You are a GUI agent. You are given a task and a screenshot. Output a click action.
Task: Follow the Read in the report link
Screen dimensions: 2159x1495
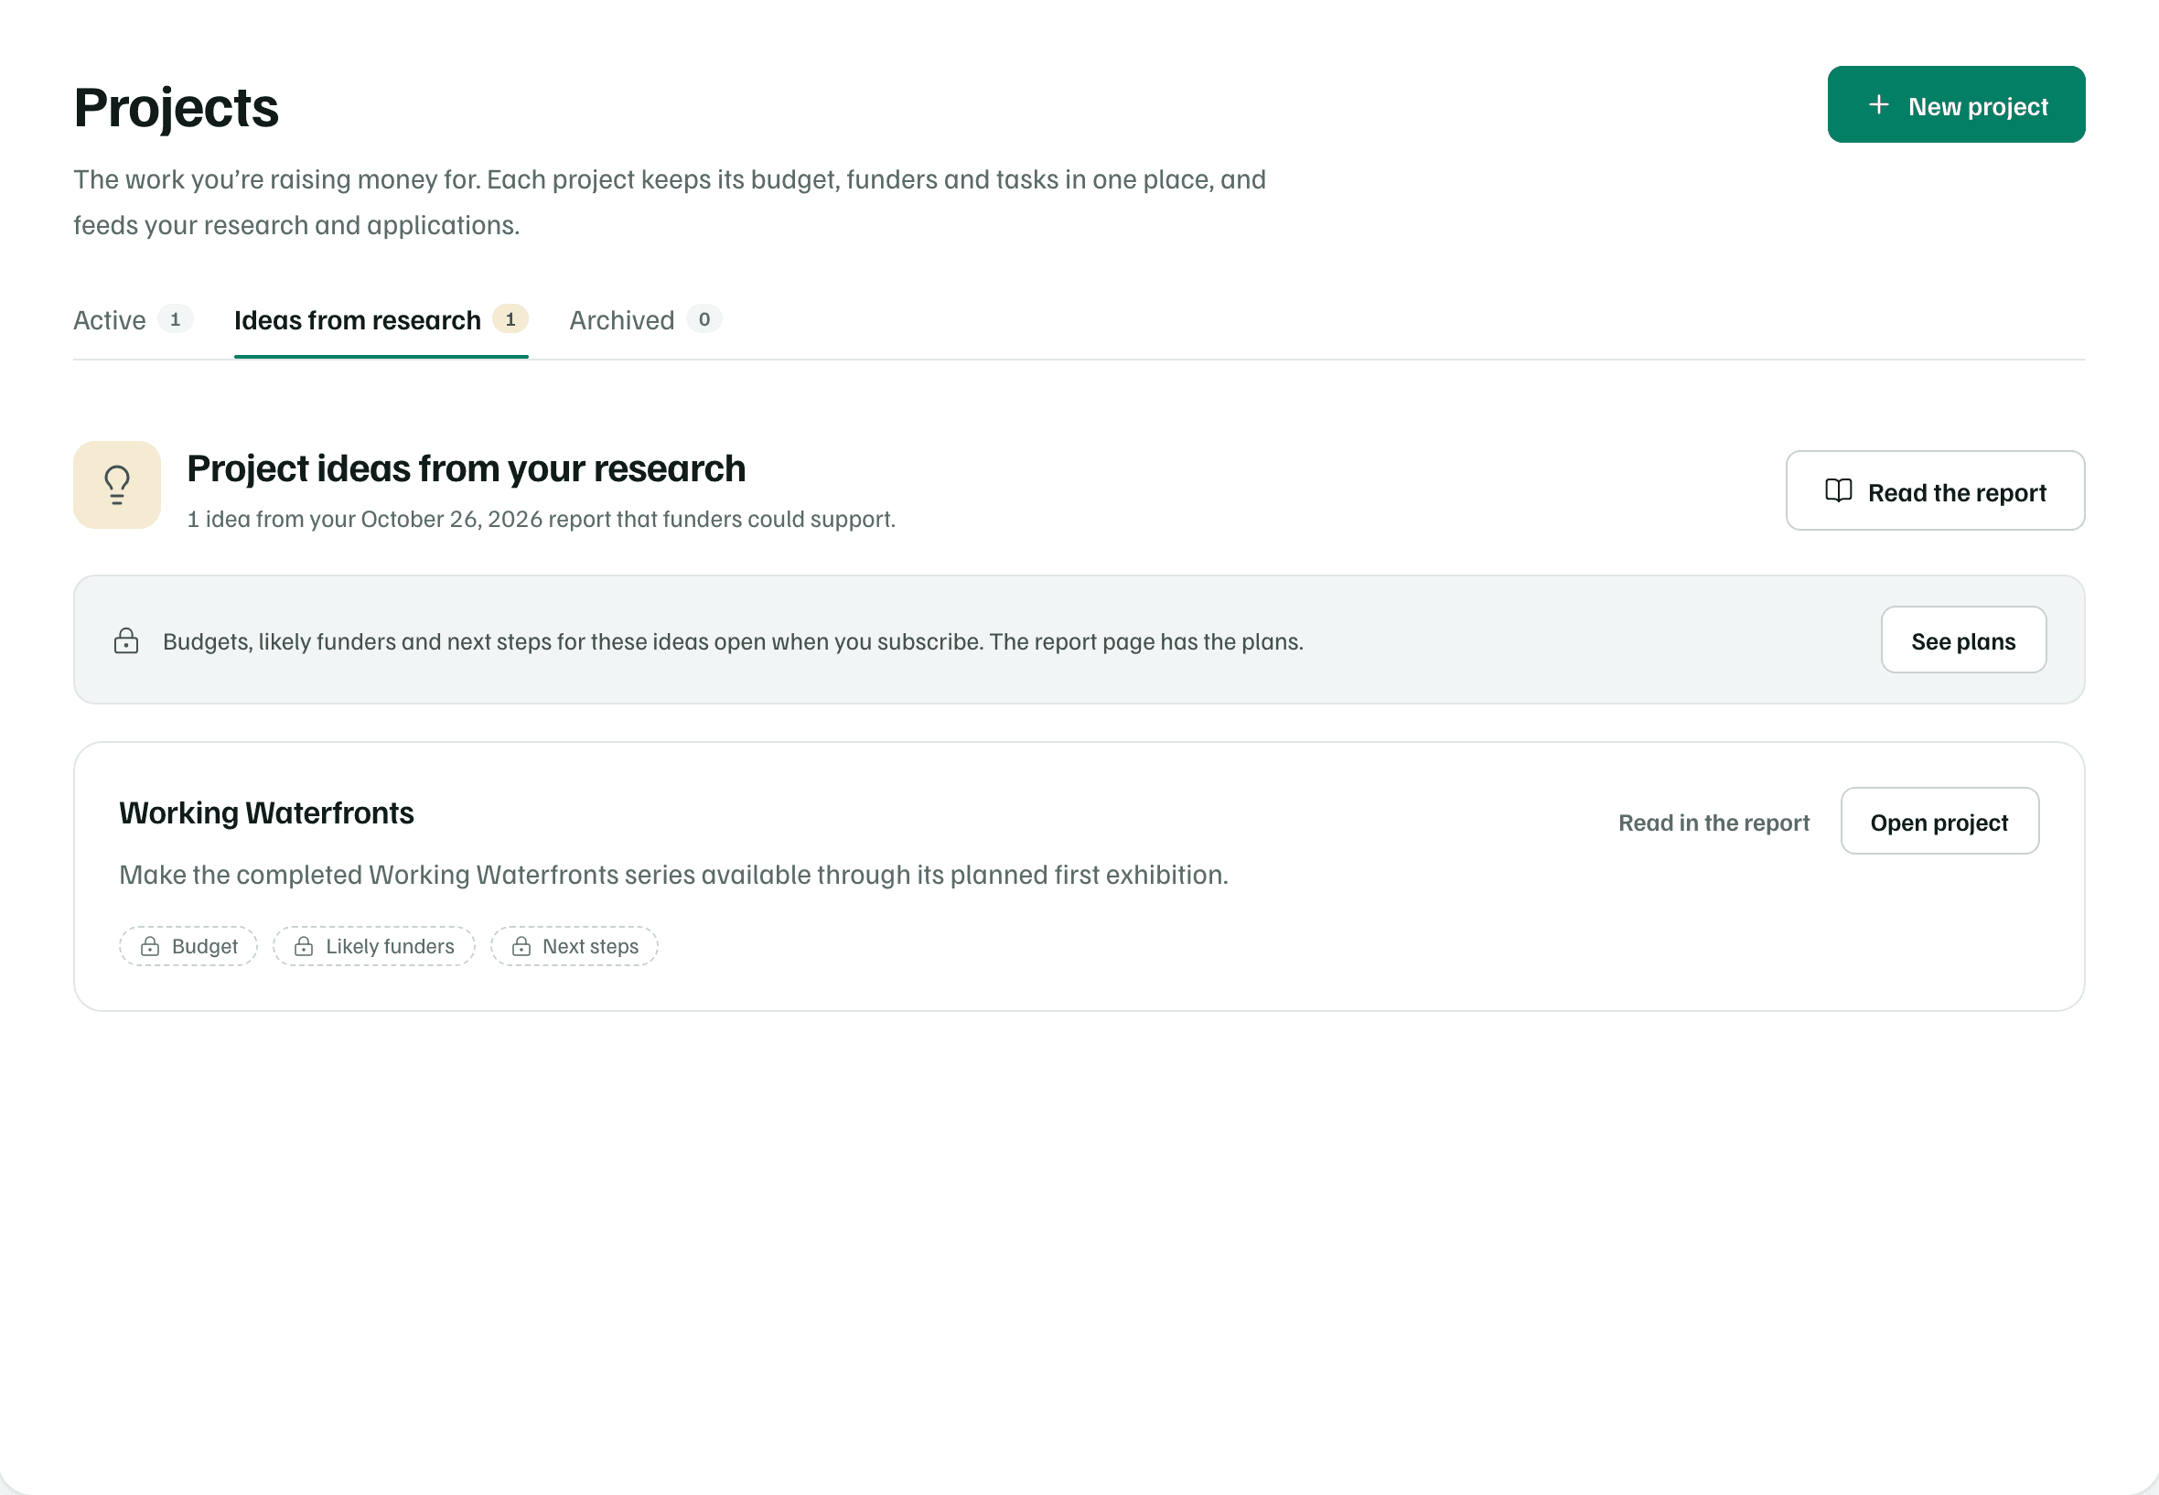click(1713, 823)
